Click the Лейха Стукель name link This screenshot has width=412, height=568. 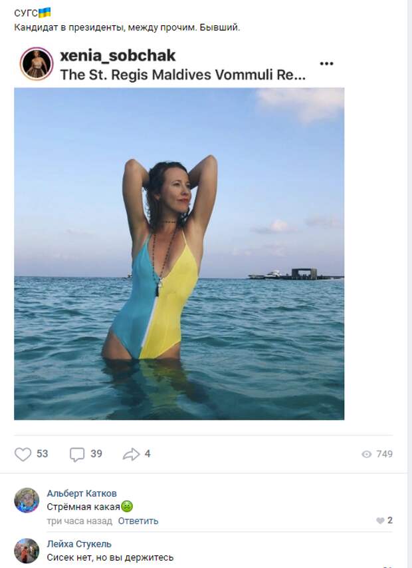[x=79, y=544]
